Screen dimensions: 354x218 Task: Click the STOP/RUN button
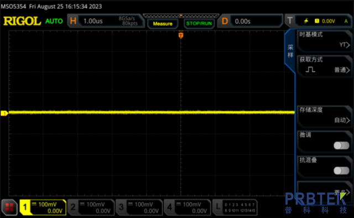pos(199,24)
